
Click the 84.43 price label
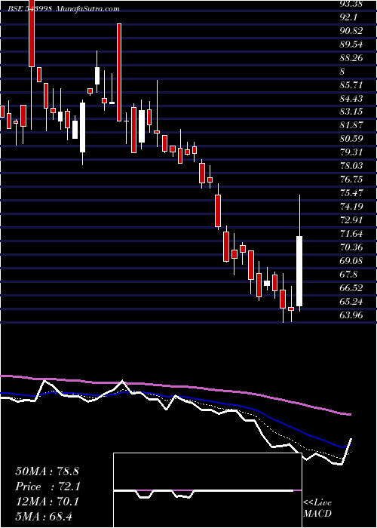click(352, 99)
